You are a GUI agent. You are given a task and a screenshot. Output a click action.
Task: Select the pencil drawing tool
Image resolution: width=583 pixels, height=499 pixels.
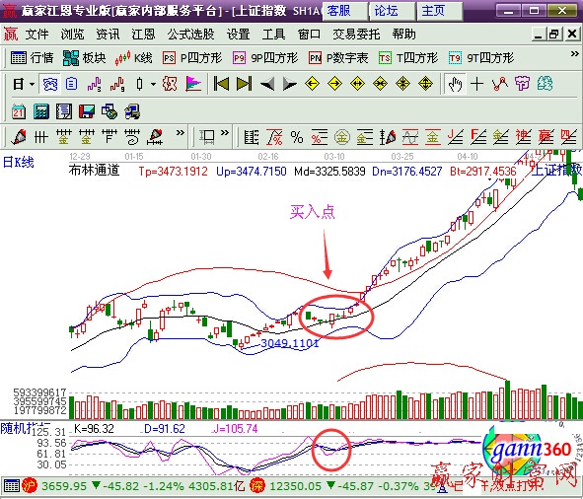click(x=19, y=137)
